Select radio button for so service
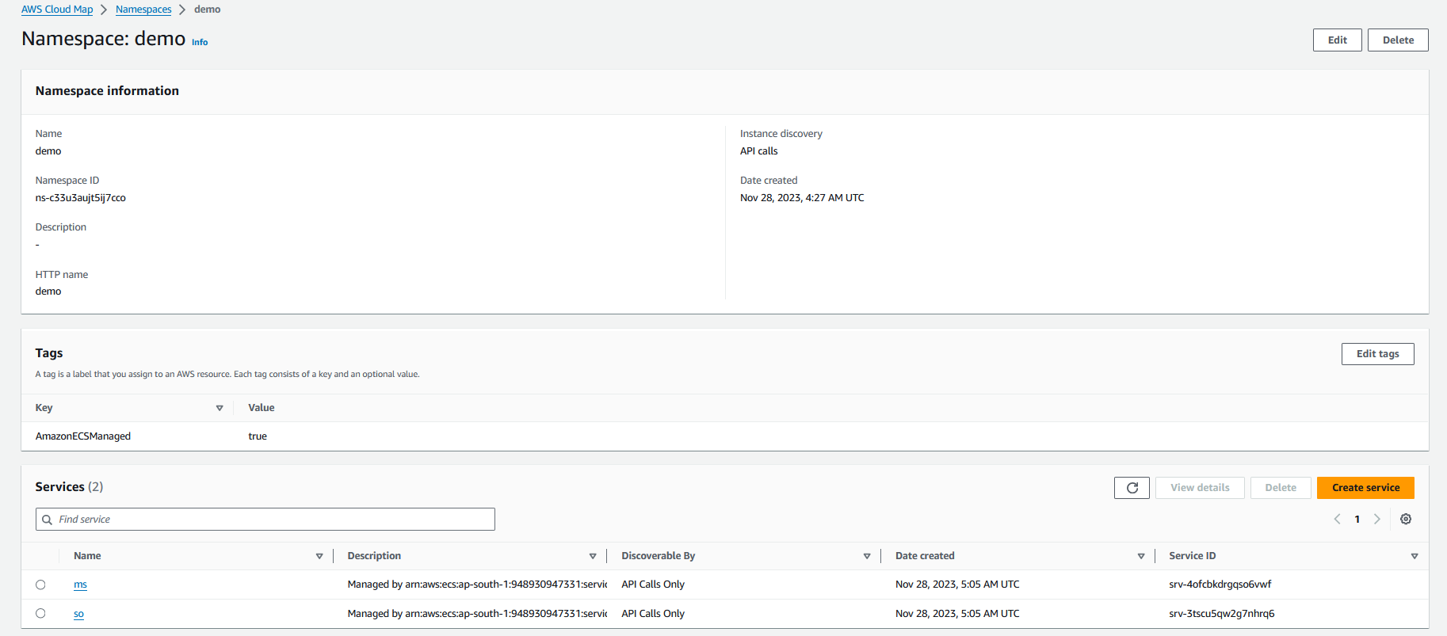This screenshot has height=636, width=1447. point(40,613)
